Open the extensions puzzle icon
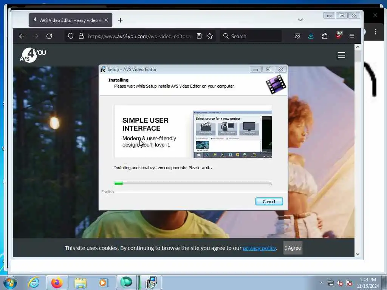Viewport: 387px width, 290px height. (x=325, y=36)
